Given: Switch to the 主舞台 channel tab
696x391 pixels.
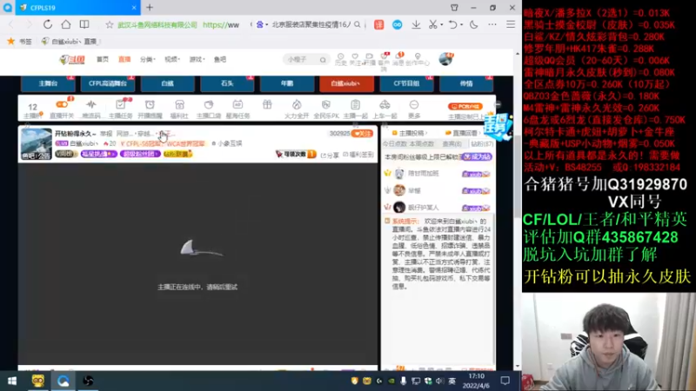Looking at the screenshot, I should 48,83.
